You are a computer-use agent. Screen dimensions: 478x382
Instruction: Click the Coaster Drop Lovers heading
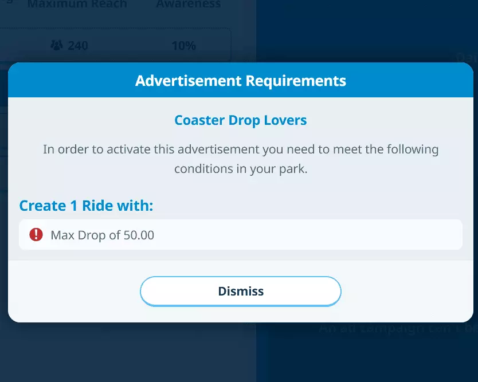point(241,121)
